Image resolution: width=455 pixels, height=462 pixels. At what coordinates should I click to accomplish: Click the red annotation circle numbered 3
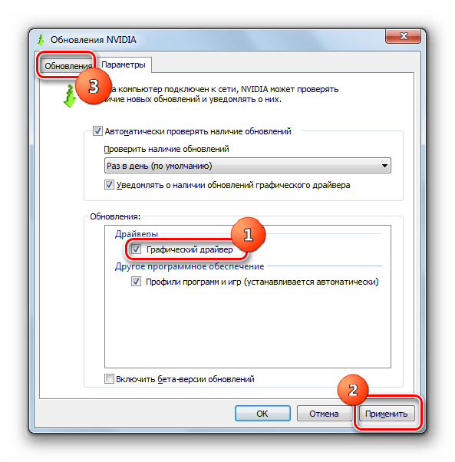click(x=94, y=86)
